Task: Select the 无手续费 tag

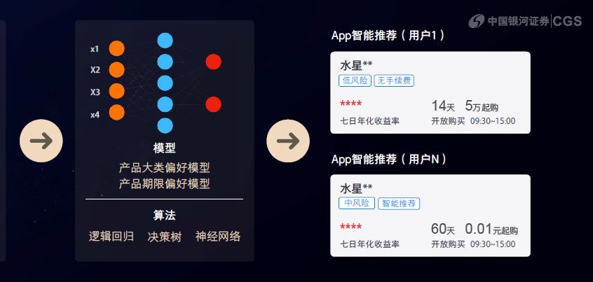Action: pos(393,80)
